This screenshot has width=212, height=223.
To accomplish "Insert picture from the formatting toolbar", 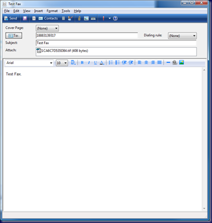I will click(181, 63).
